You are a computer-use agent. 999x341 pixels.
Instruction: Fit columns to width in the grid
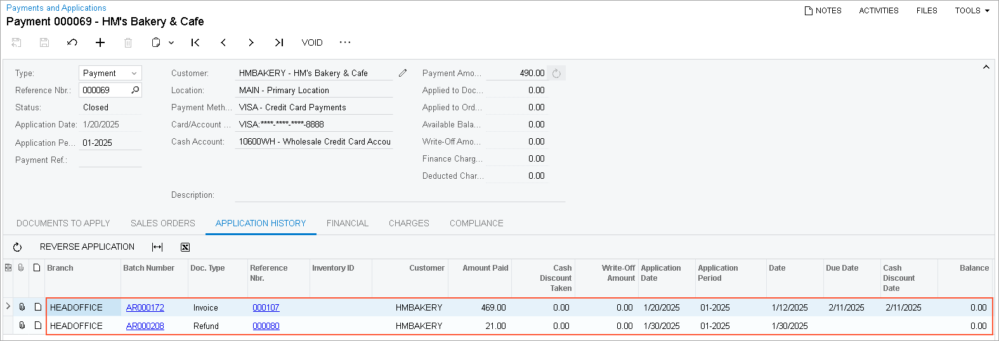click(x=157, y=247)
